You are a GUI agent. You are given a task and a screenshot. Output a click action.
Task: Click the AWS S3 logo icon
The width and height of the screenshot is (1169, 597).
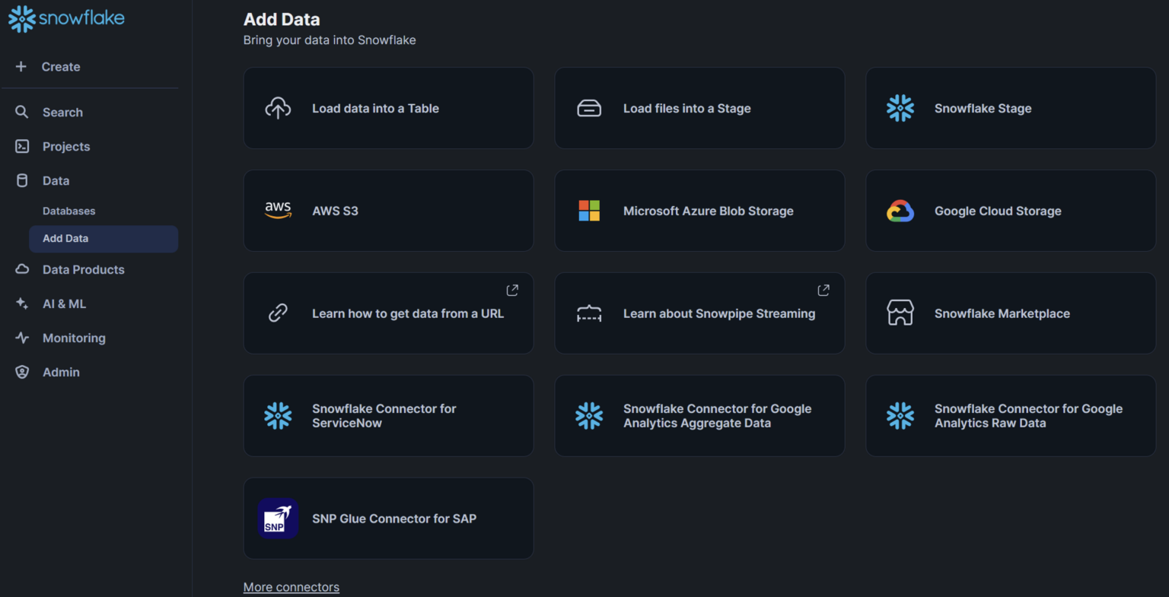pos(278,211)
